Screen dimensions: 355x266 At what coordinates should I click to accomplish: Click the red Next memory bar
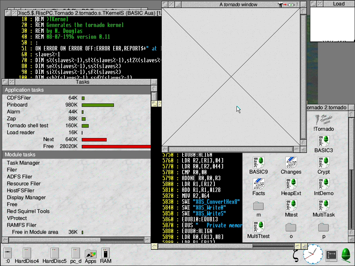point(94,139)
